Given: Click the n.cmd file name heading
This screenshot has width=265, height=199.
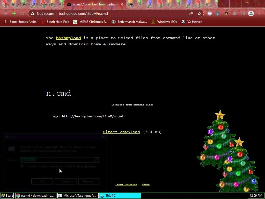Looking at the screenshot, I should 58,93.
